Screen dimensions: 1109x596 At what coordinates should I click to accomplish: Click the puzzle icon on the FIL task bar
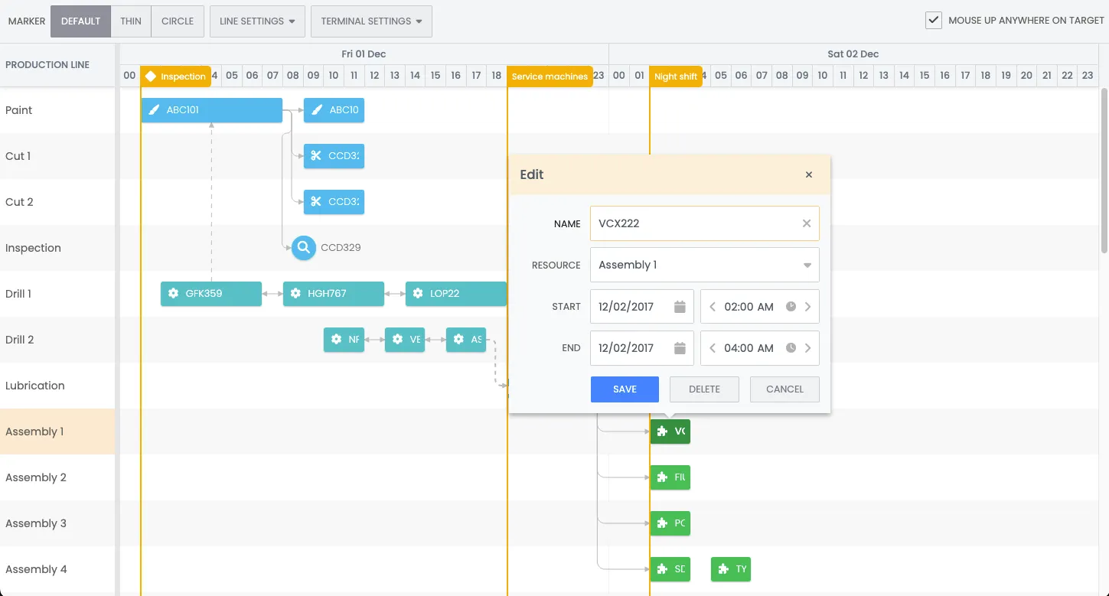662,477
